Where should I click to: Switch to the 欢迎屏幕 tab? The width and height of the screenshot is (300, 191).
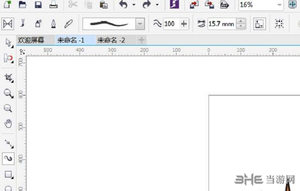tap(31, 40)
